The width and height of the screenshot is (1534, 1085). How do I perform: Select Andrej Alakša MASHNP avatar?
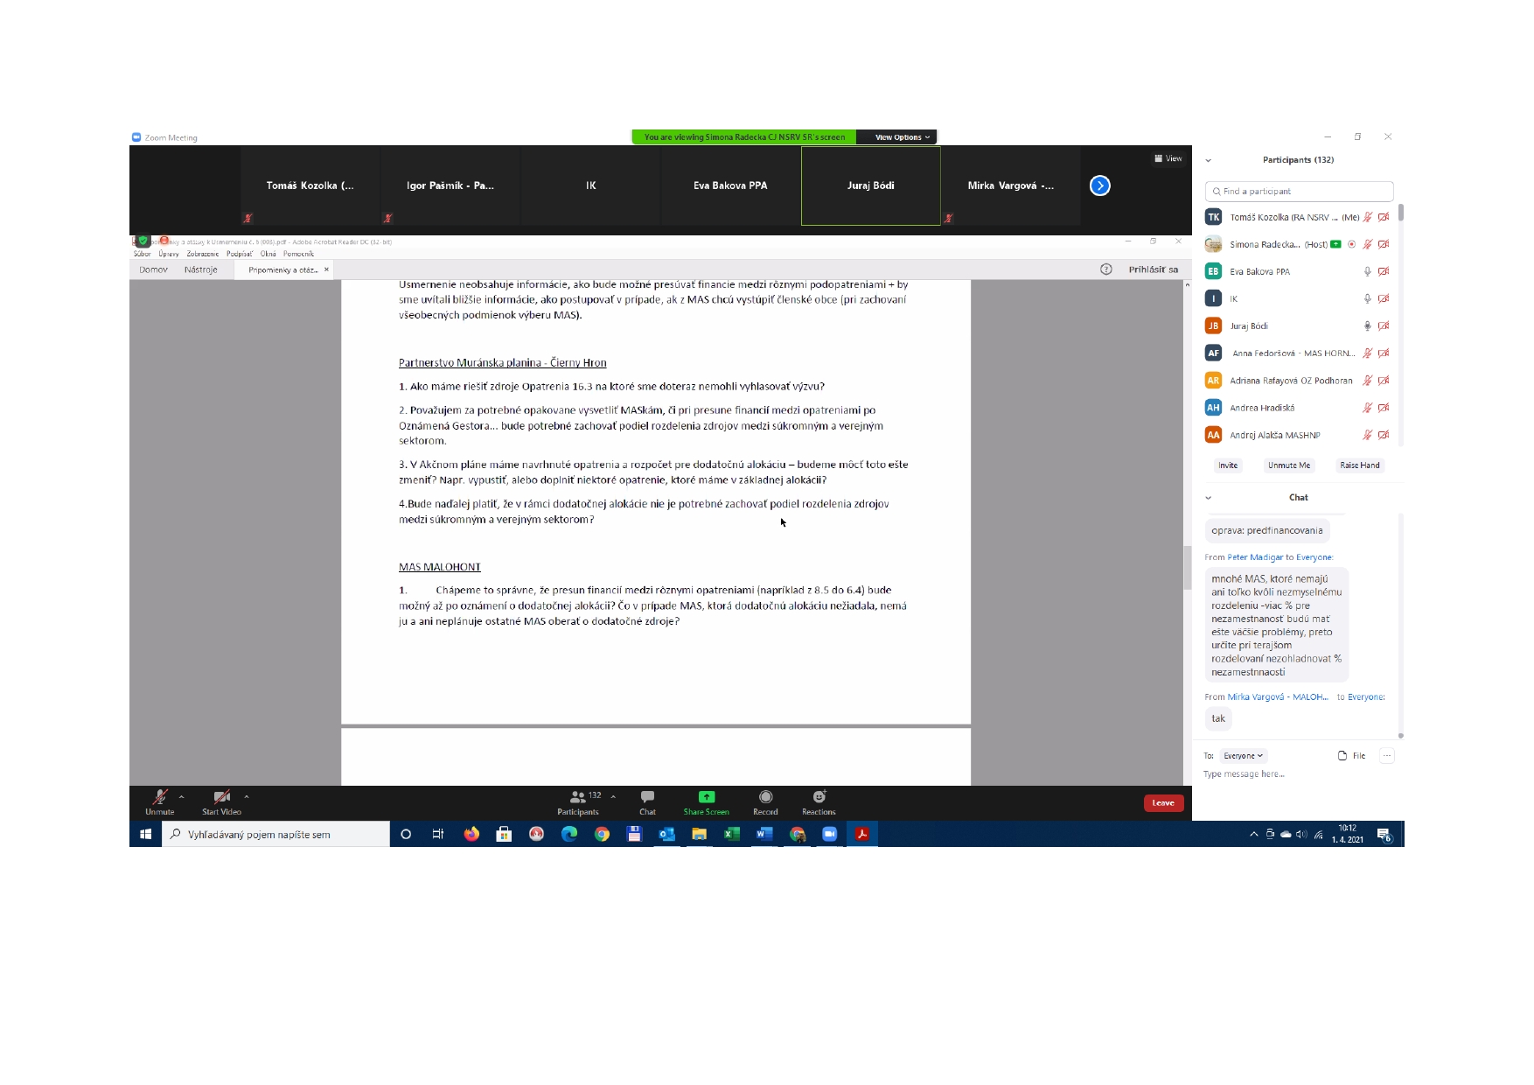(1213, 435)
